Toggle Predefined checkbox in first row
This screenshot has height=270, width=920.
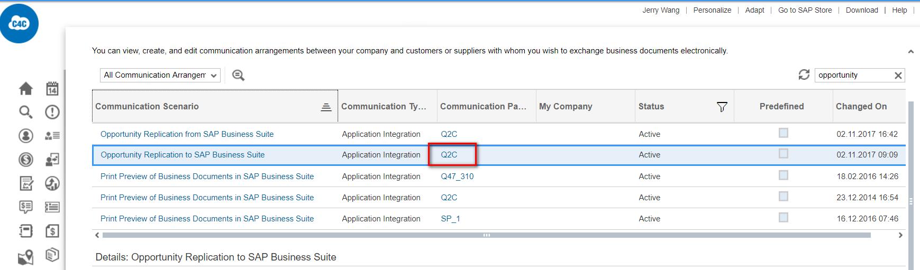pos(783,133)
